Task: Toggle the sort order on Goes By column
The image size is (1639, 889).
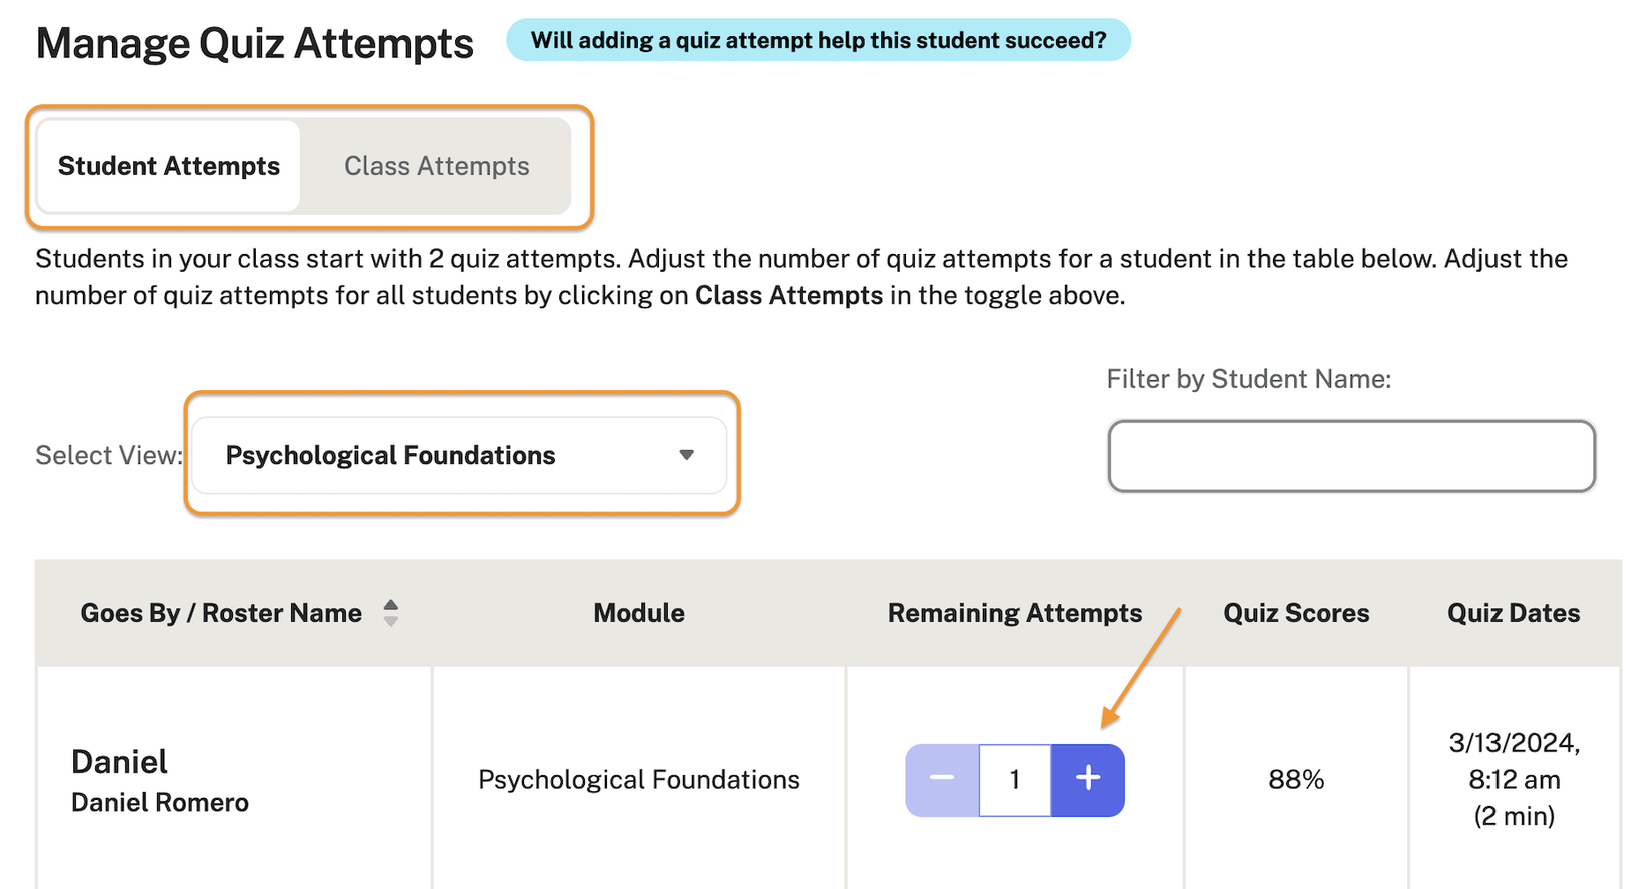Action: point(391,613)
